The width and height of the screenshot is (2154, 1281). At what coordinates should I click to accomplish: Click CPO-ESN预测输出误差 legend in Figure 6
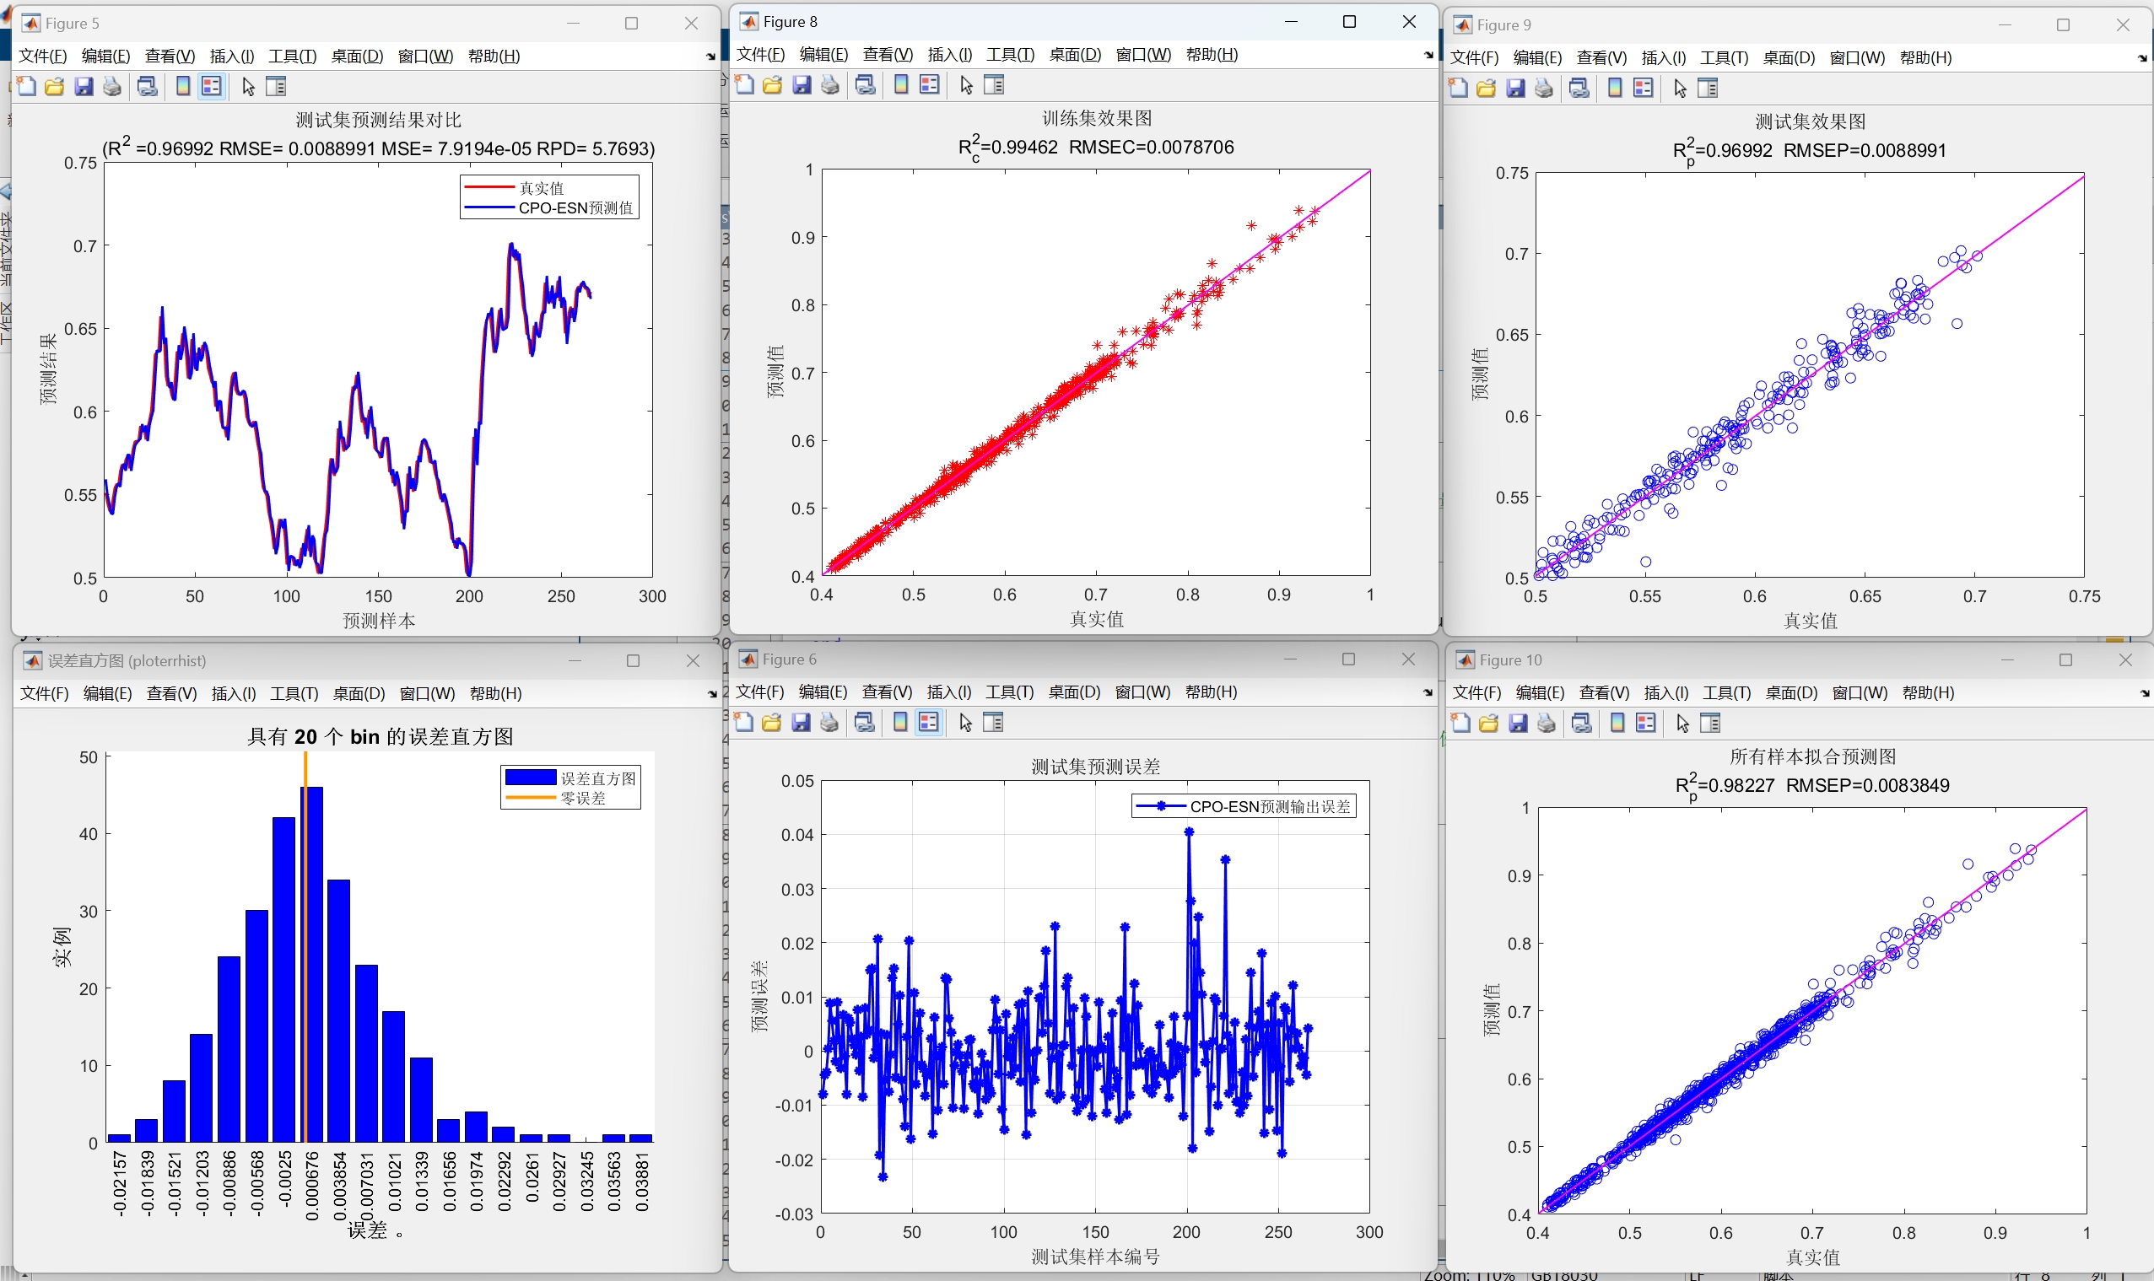click(1244, 806)
